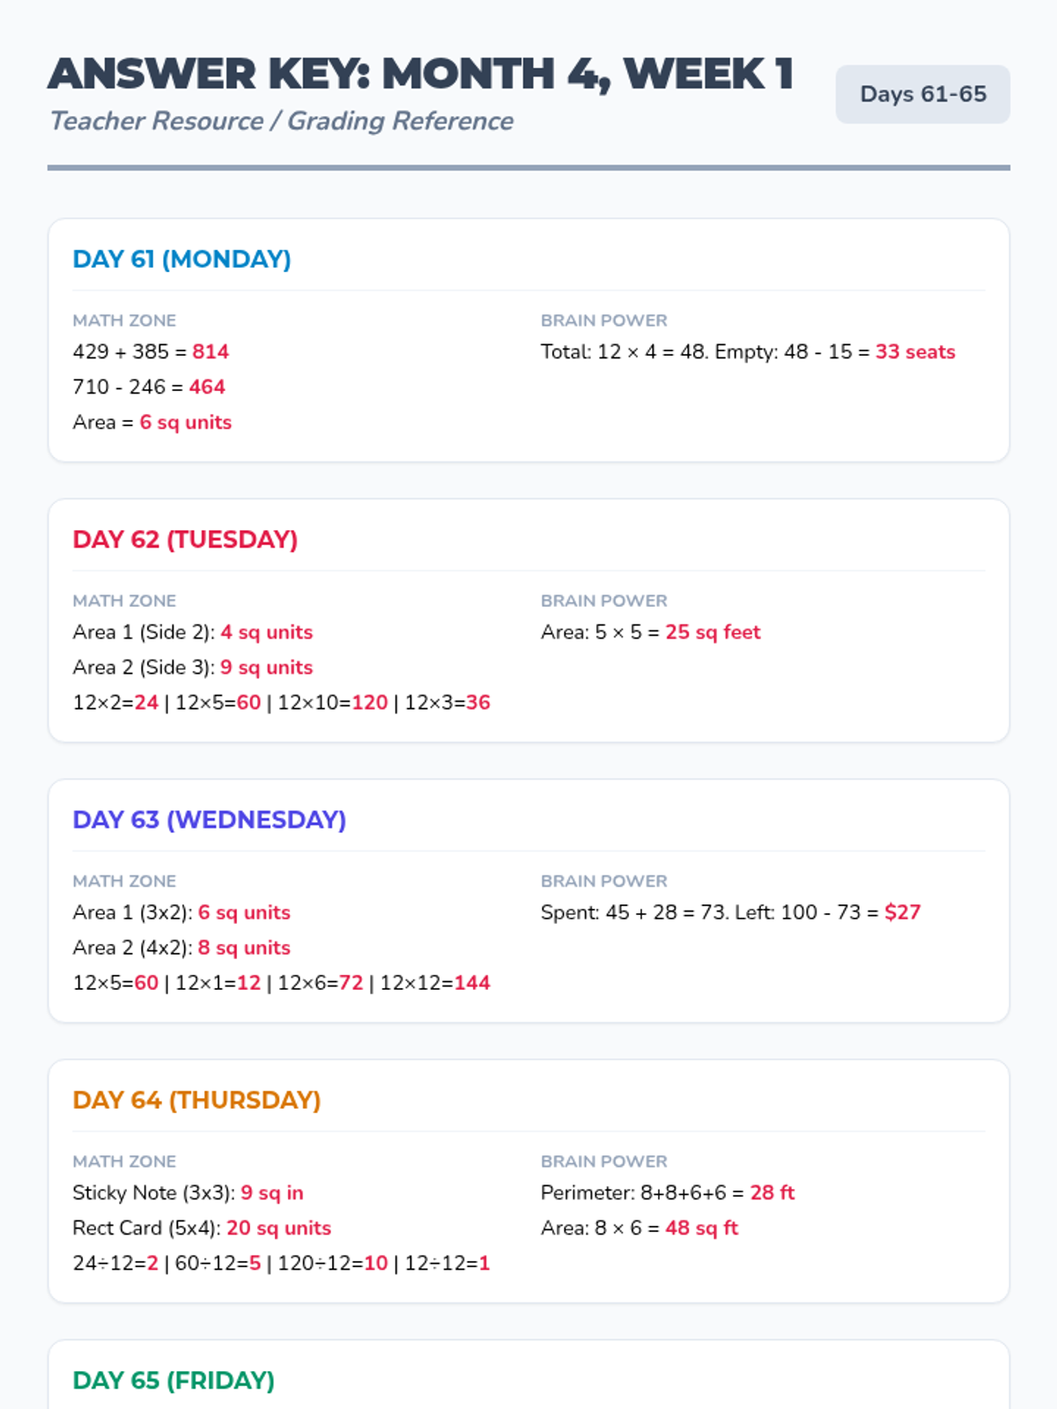Click the 48 sq ft area answer
Screen dimensions: 1057x1409
pyautogui.click(x=701, y=1228)
